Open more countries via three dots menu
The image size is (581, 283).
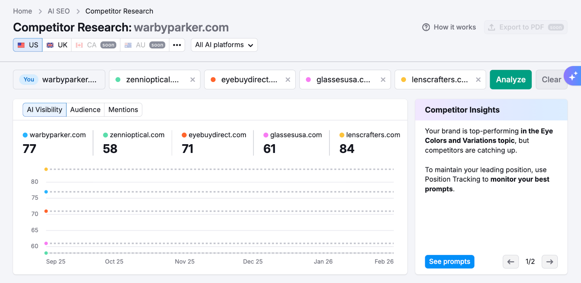click(x=177, y=45)
